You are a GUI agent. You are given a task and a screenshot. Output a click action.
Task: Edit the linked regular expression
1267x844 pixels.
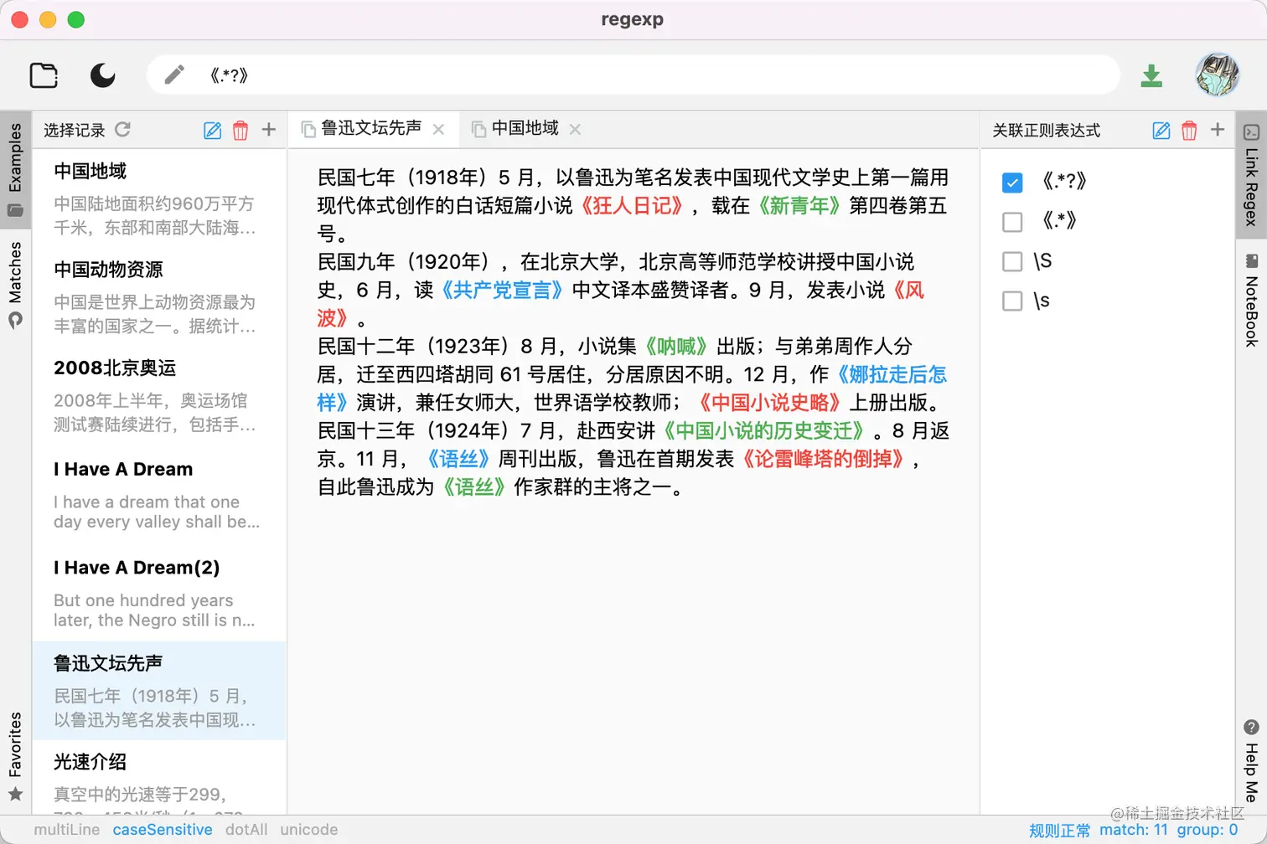[x=1161, y=130]
